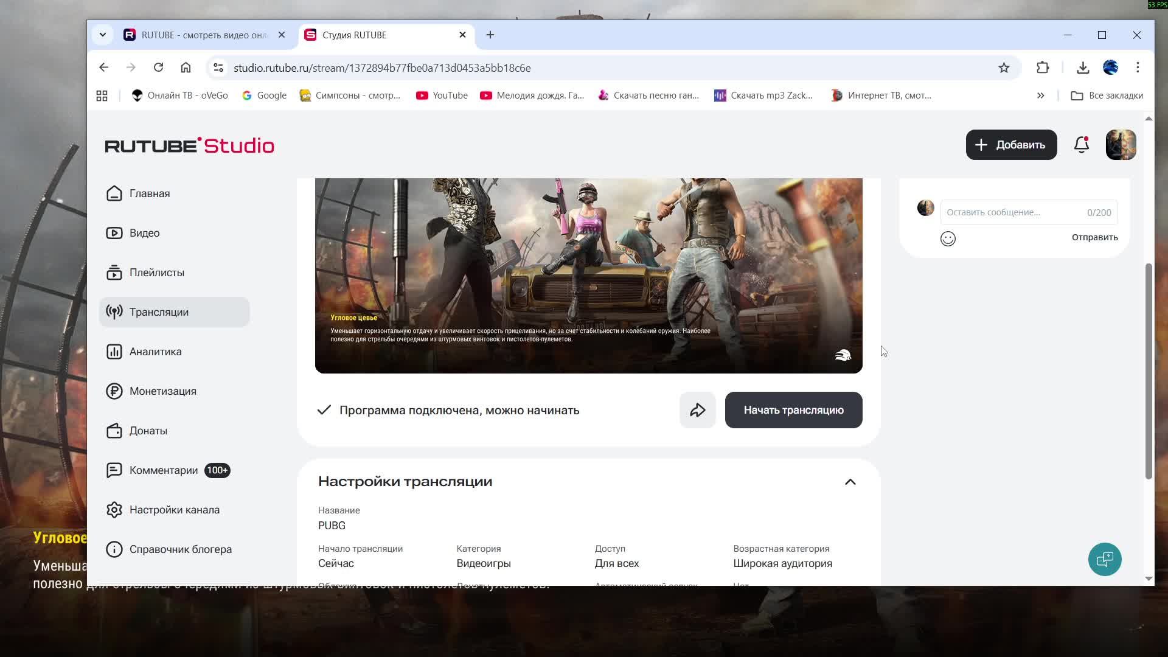The height and width of the screenshot is (657, 1168).
Task: Expand hidden bookmarks overflow chevron
Action: [x=1040, y=96]
